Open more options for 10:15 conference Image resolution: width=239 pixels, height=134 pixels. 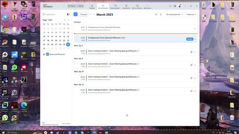click(195, 29)
